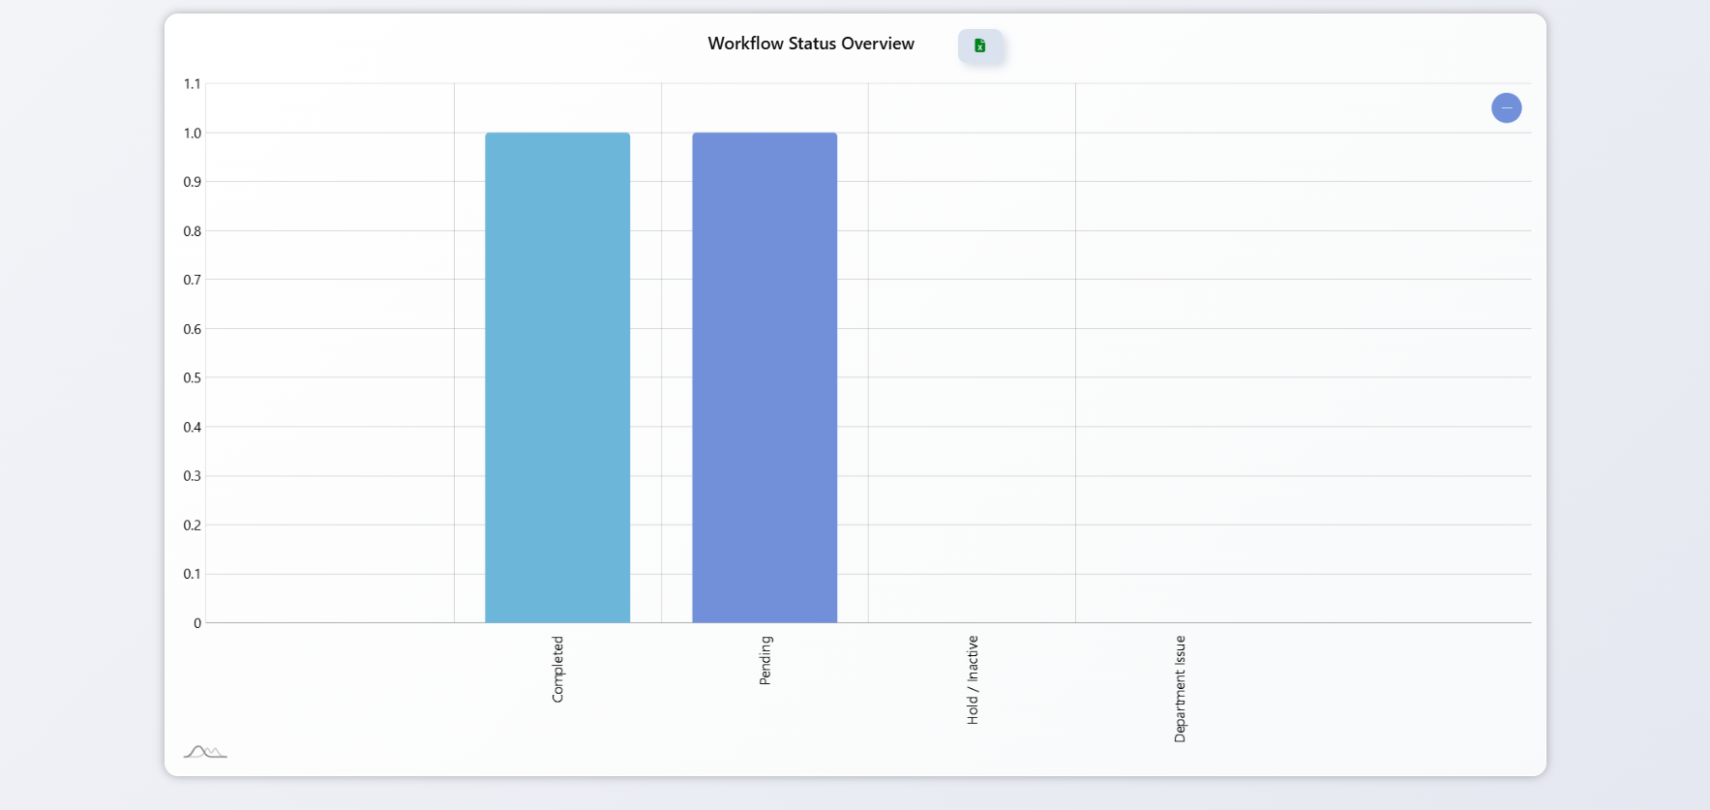Click the Pending axis label
1710x810 pixels.
[x=765, y=660]
